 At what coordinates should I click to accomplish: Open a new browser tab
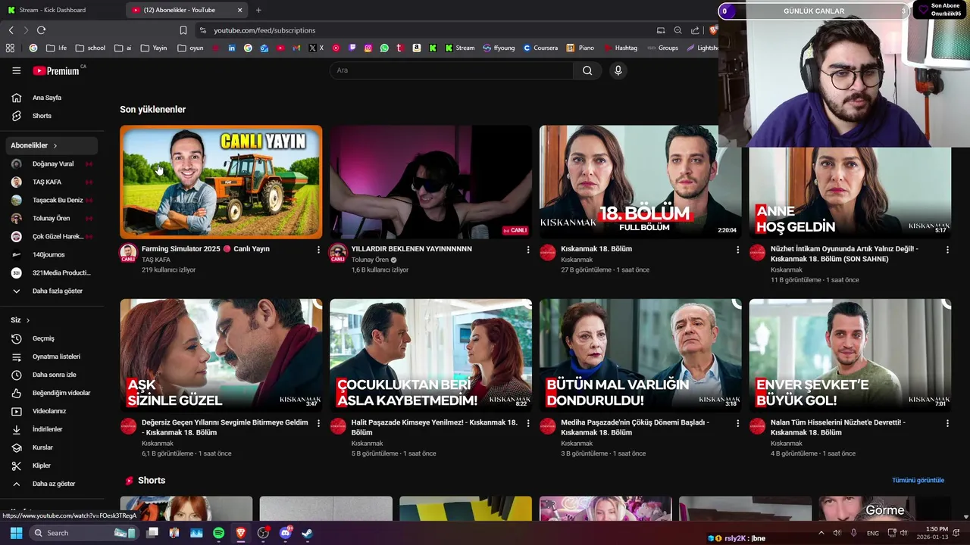(x=258, y=10)
